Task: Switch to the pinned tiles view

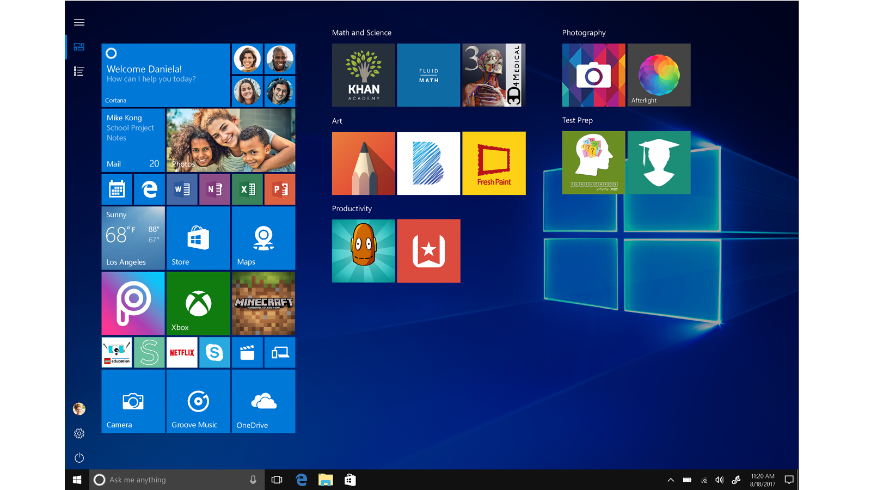Action: tap(79, 47)
